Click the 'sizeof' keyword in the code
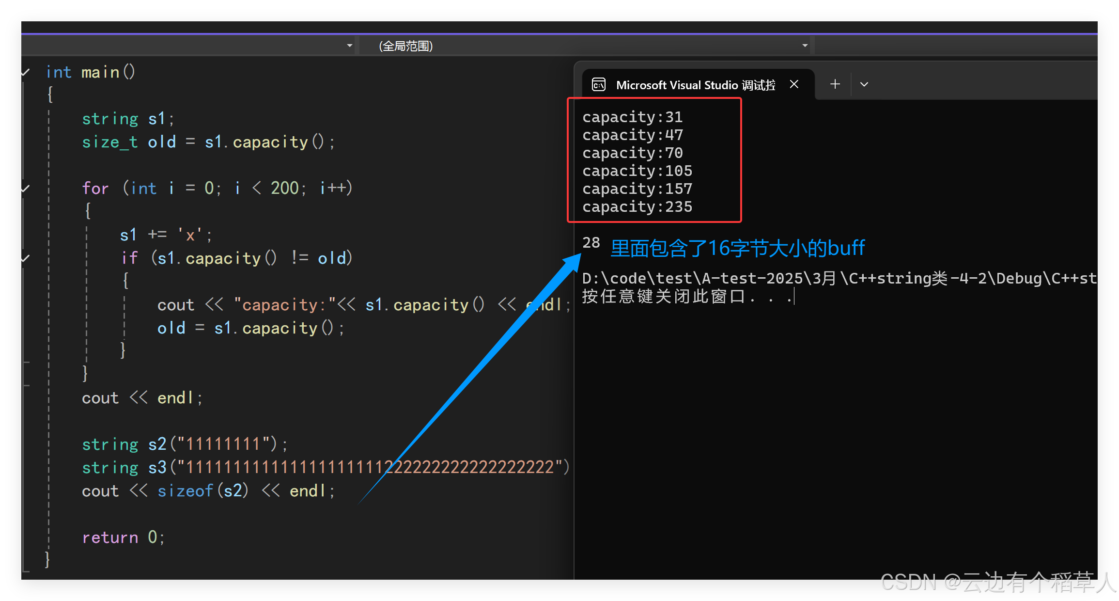 point(185,491)
